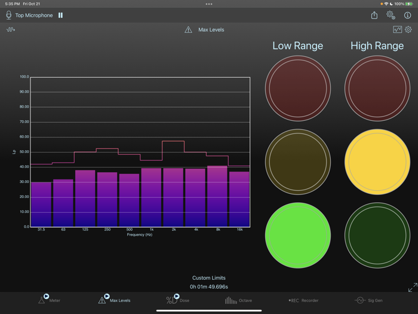The height and width of the screenshot is (314, 418).
Task: Tap the 63 Hz bar in chart
Action: pyautogui.click(x=63, y=203)
